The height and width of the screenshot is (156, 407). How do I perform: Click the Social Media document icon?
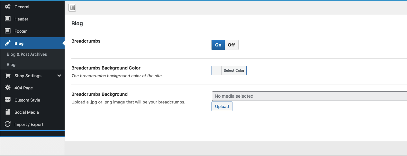coord(8,112)
